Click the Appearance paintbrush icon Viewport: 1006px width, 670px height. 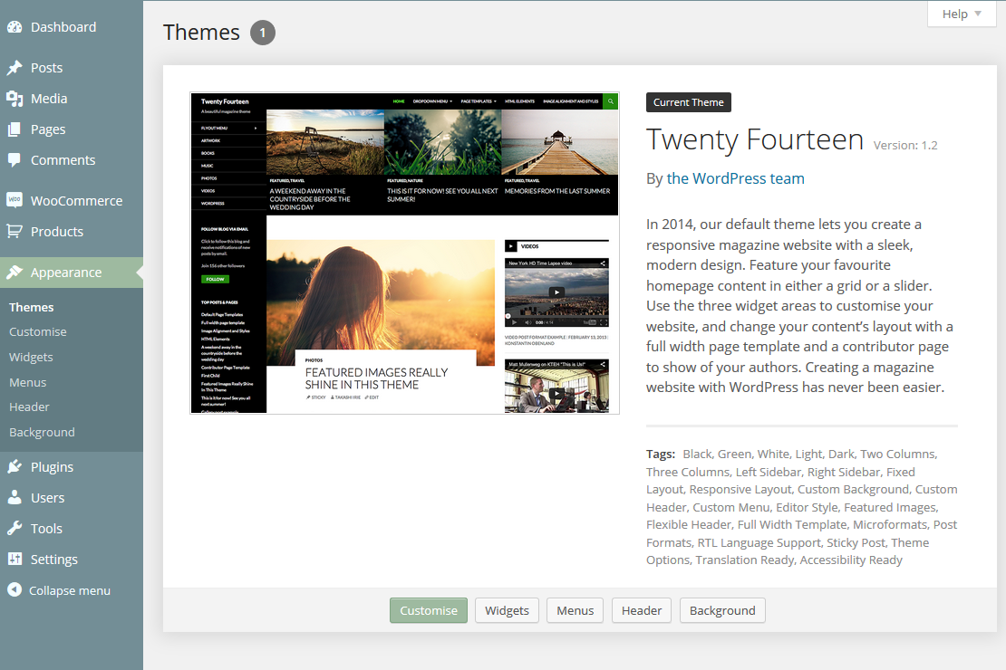click(x=15, y=272)
